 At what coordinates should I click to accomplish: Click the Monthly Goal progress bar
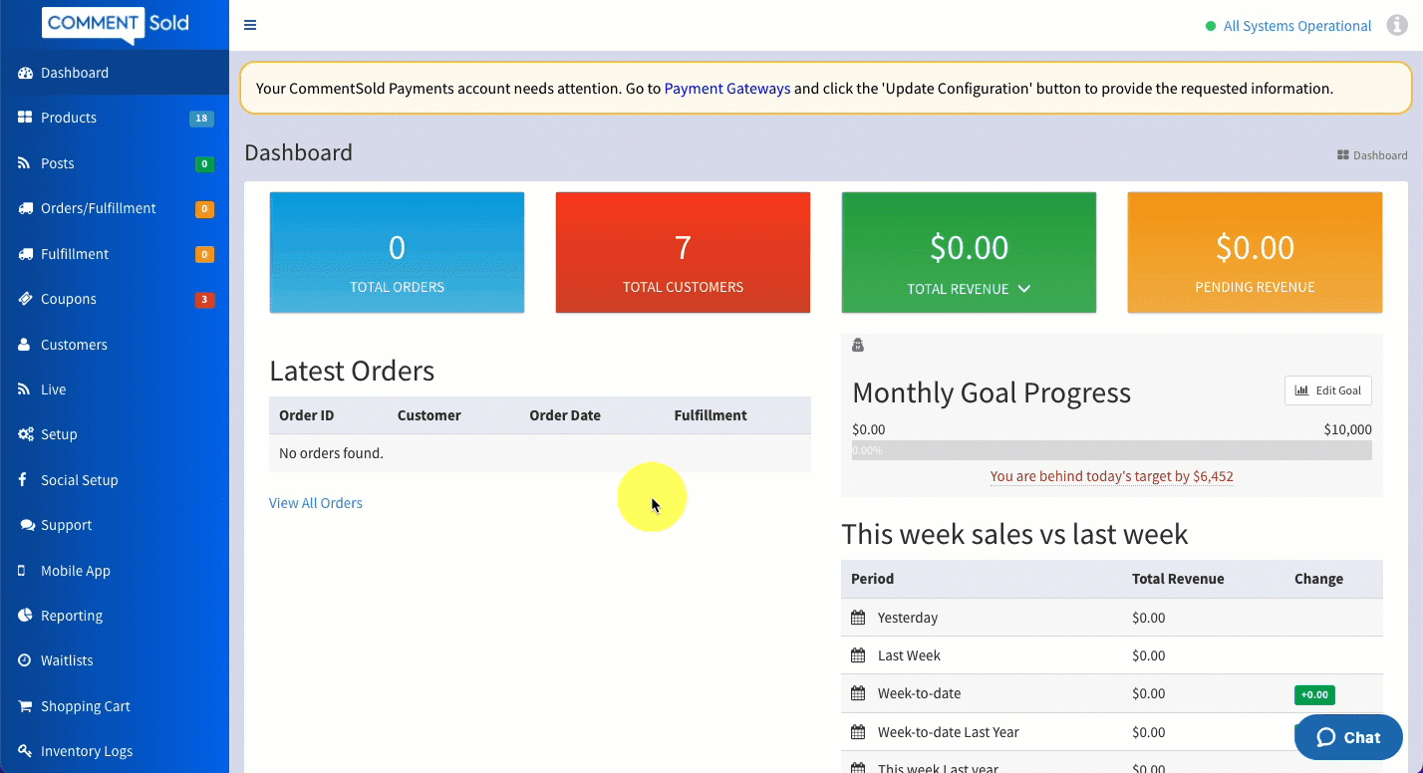(1112, 450)
